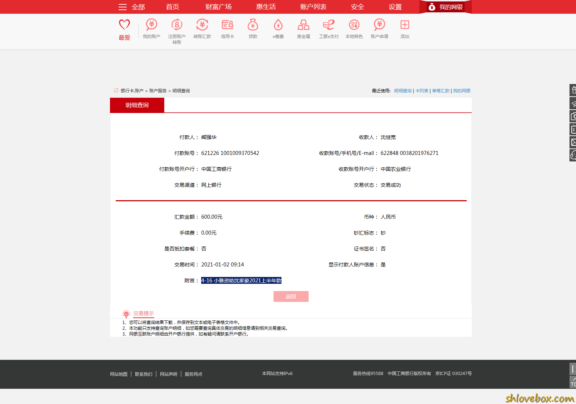Viewport: 576px width, 404px height.
Task: Click the gift icon in right sidebar
Action: tap(573, 90)
